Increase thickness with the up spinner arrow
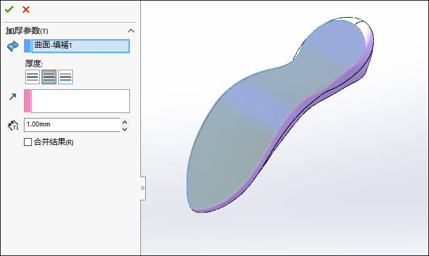This screenshot has height=256, width=429. (x=125, y=122)
